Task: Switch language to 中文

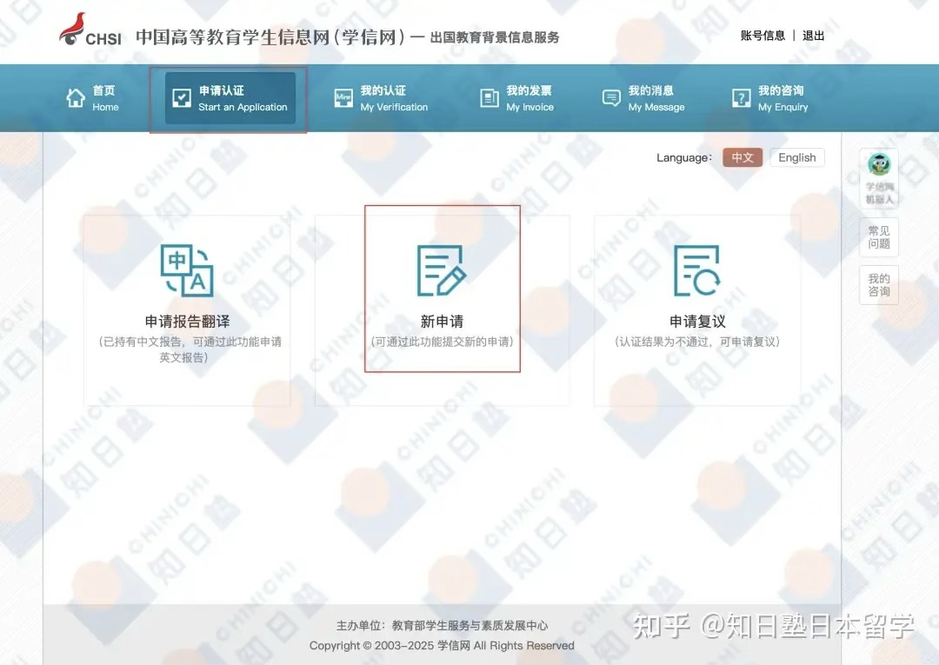Action: 743,157
